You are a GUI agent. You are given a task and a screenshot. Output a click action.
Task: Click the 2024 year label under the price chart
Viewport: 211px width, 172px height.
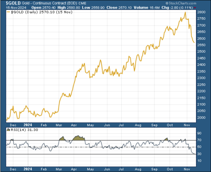click(x=28, y=125)
